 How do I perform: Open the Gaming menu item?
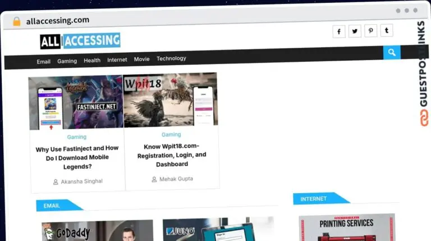point(67,61)
